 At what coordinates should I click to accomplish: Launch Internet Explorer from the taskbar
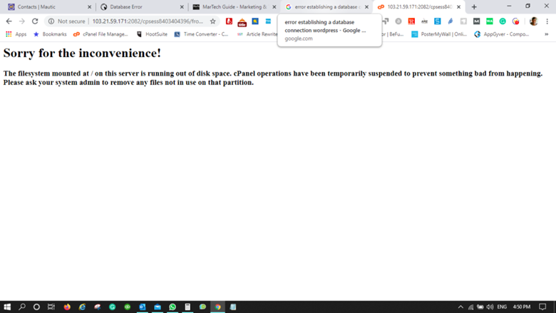[x=82, y=307]
